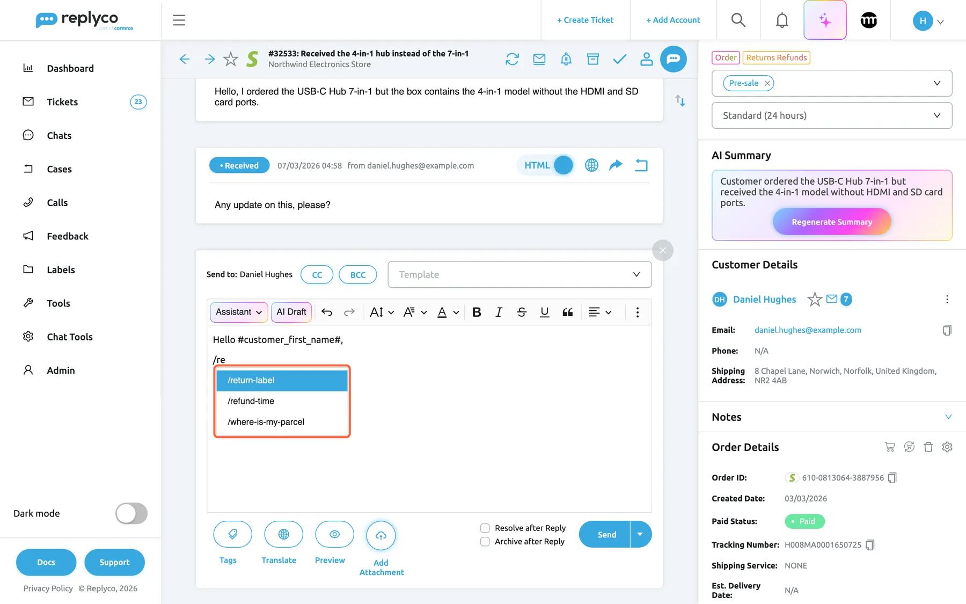Open user profile H menu chevron
The image size is (966, 604).
[940, 22]
